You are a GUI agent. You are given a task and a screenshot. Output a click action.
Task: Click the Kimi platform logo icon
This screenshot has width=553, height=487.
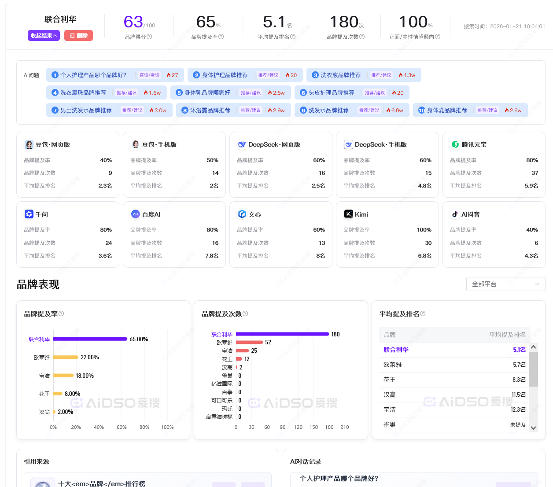pyautogui.click(x=348, y=214)
